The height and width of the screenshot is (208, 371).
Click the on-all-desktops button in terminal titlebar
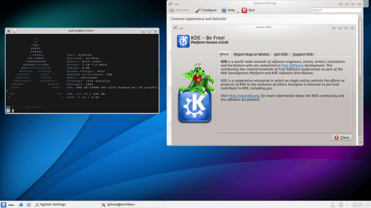point(15,31)
